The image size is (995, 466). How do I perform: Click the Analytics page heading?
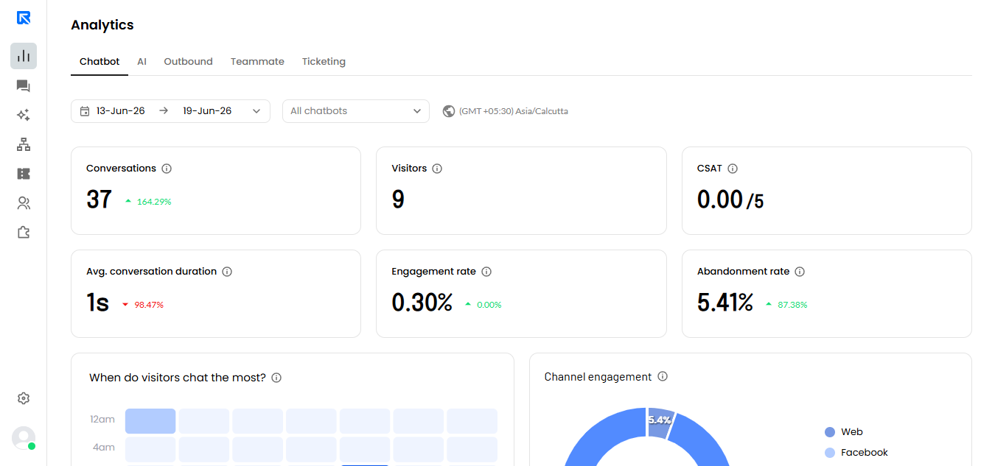click(102, 25)
